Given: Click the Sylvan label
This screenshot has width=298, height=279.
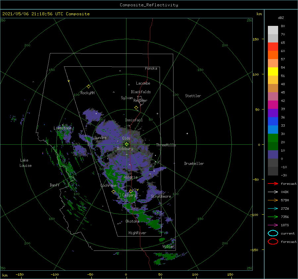Looking at the screenshot, I should [127, 98].
